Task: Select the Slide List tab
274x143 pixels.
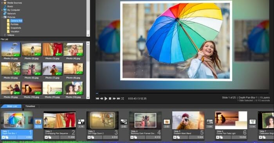Action: (x=11, y=106)
